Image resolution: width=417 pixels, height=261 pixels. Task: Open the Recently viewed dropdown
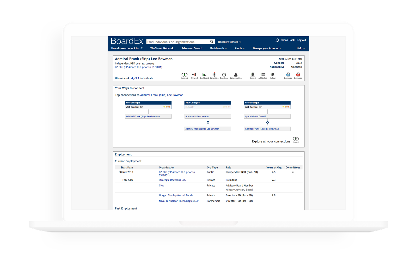point(229,42)
